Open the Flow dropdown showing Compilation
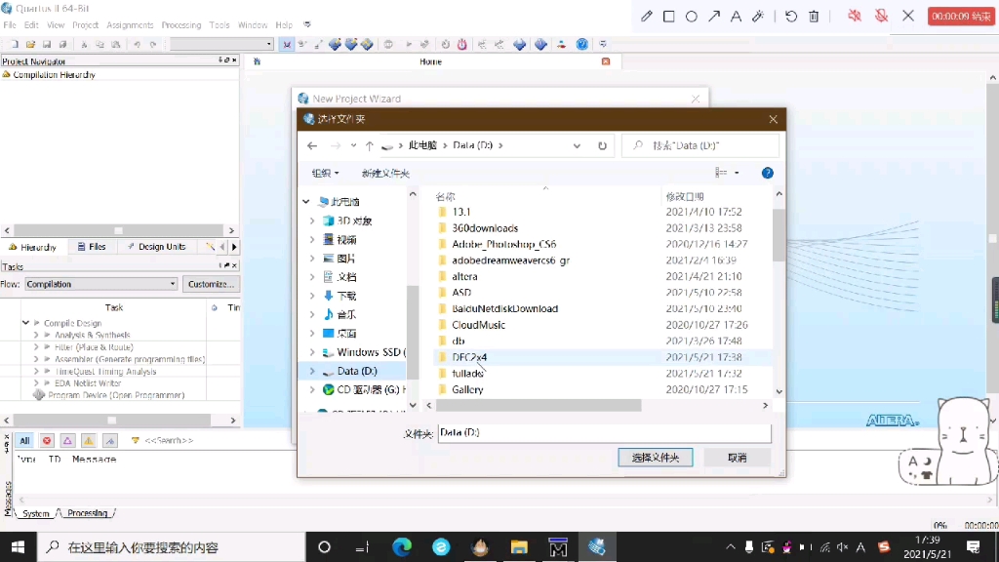The image size is (999, 562). (100, 283)
